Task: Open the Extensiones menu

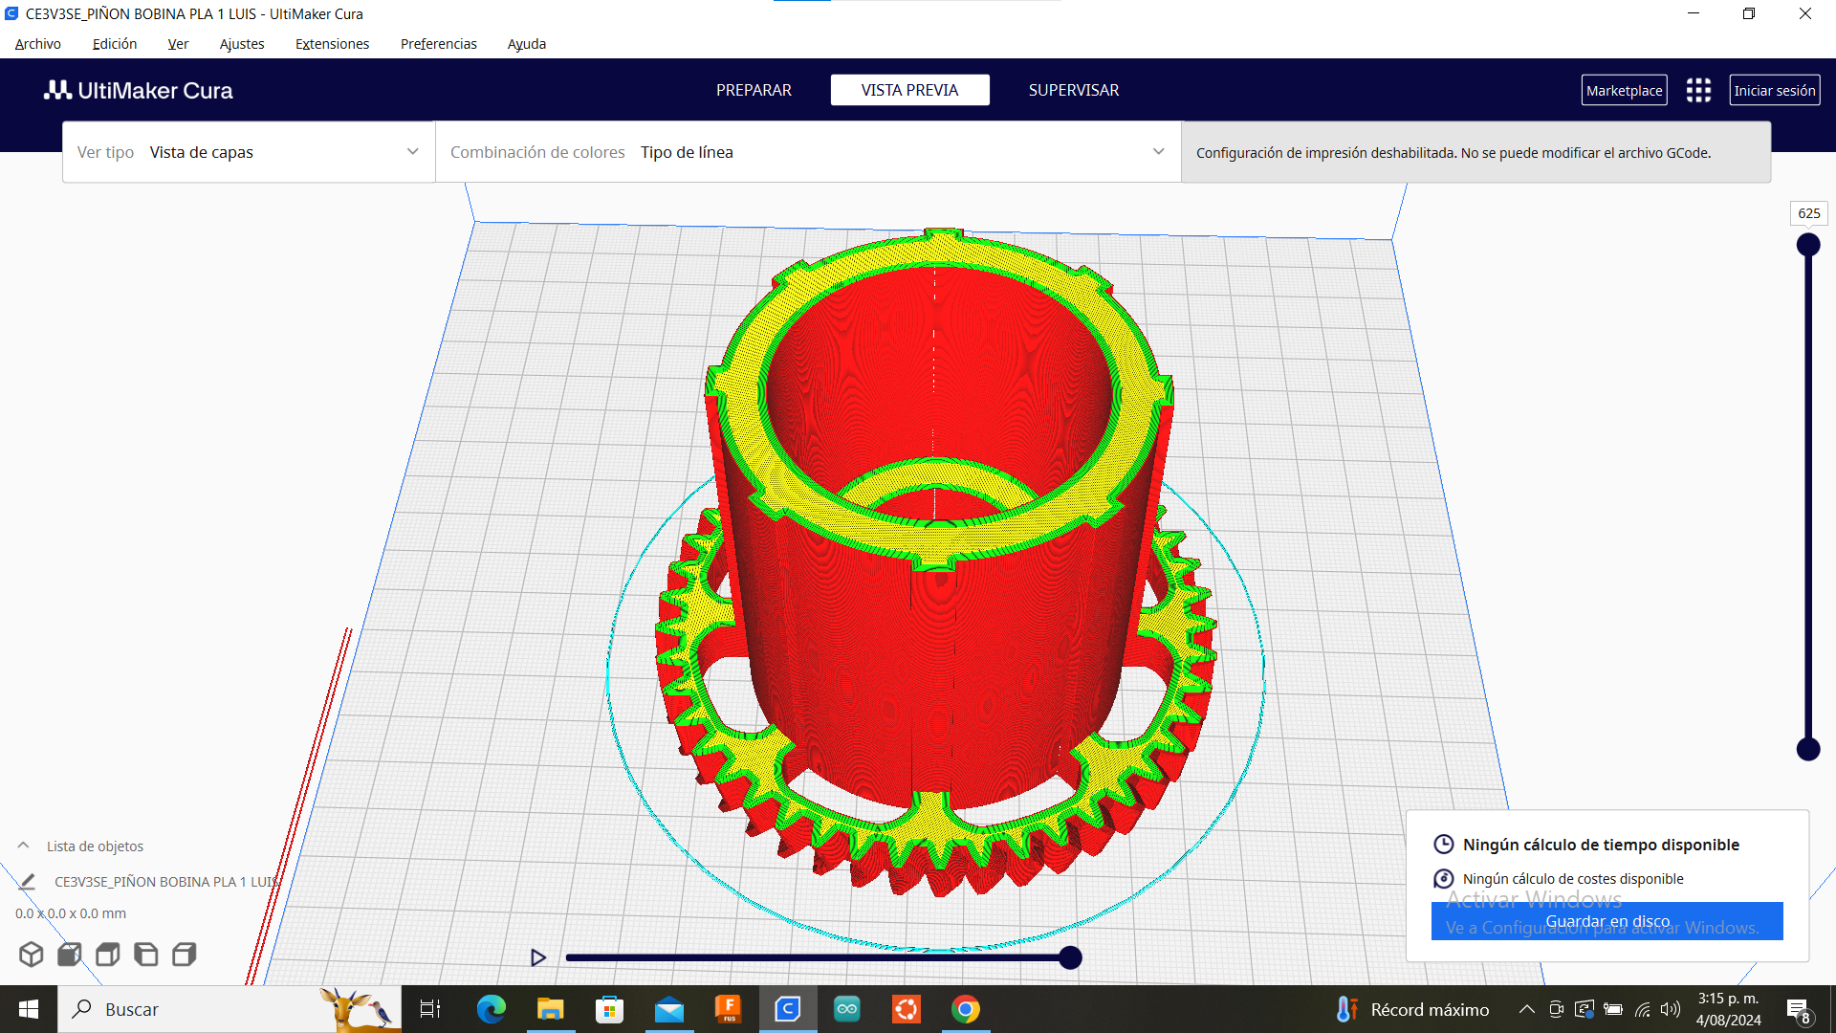Action: click(332, 44)
